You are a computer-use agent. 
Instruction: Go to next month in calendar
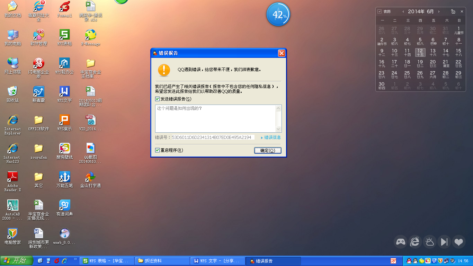click(x=439, y=11)
